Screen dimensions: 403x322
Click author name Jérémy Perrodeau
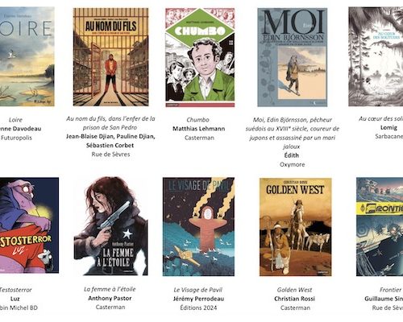(x=198, y=299)
